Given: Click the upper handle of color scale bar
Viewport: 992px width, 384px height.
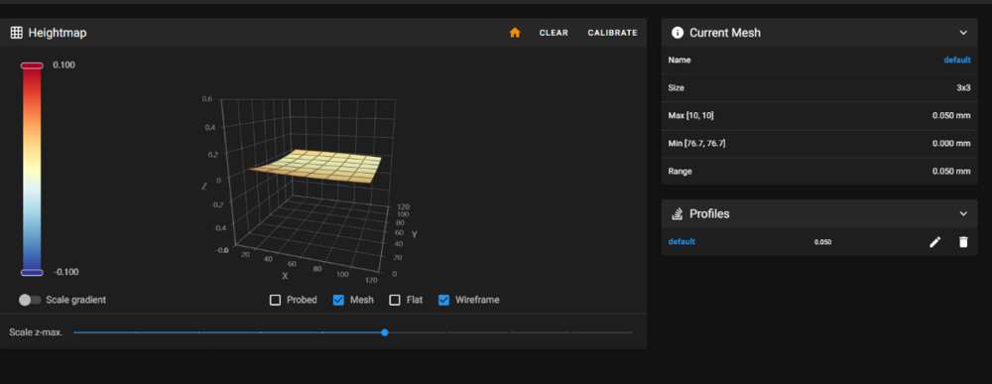Looking at the screenshot, I should tap(32, 65).
